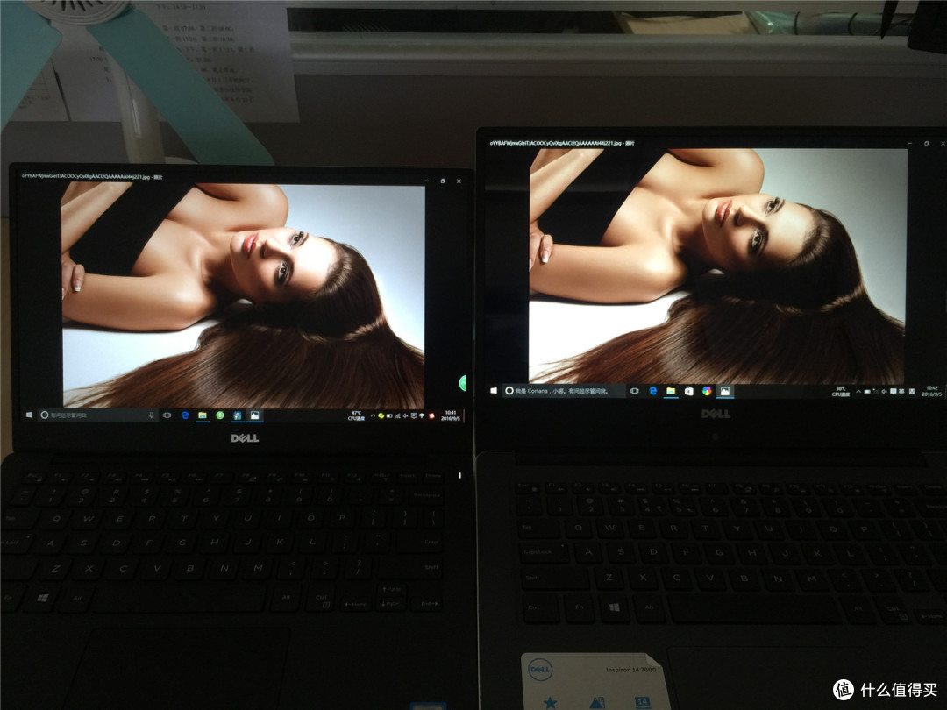Open colorful pinwheel app on right laptop taskbar
The height and width of the screenshot is (710, 947).
[707, 391]
